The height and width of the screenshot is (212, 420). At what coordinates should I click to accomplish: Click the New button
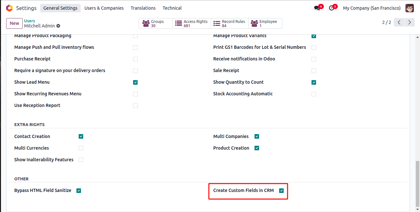14,23
